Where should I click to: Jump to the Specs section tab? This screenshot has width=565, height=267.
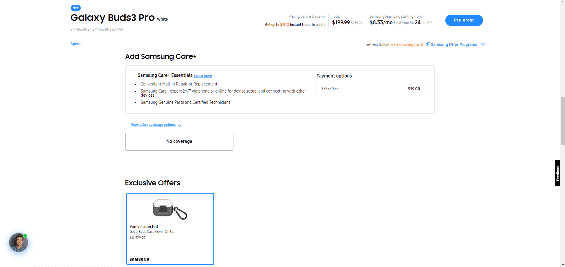pos(75,44)
